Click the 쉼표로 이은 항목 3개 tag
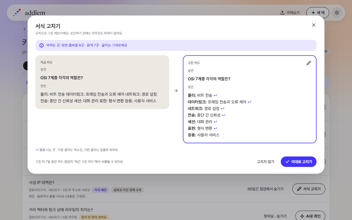 tap(127, 190)
